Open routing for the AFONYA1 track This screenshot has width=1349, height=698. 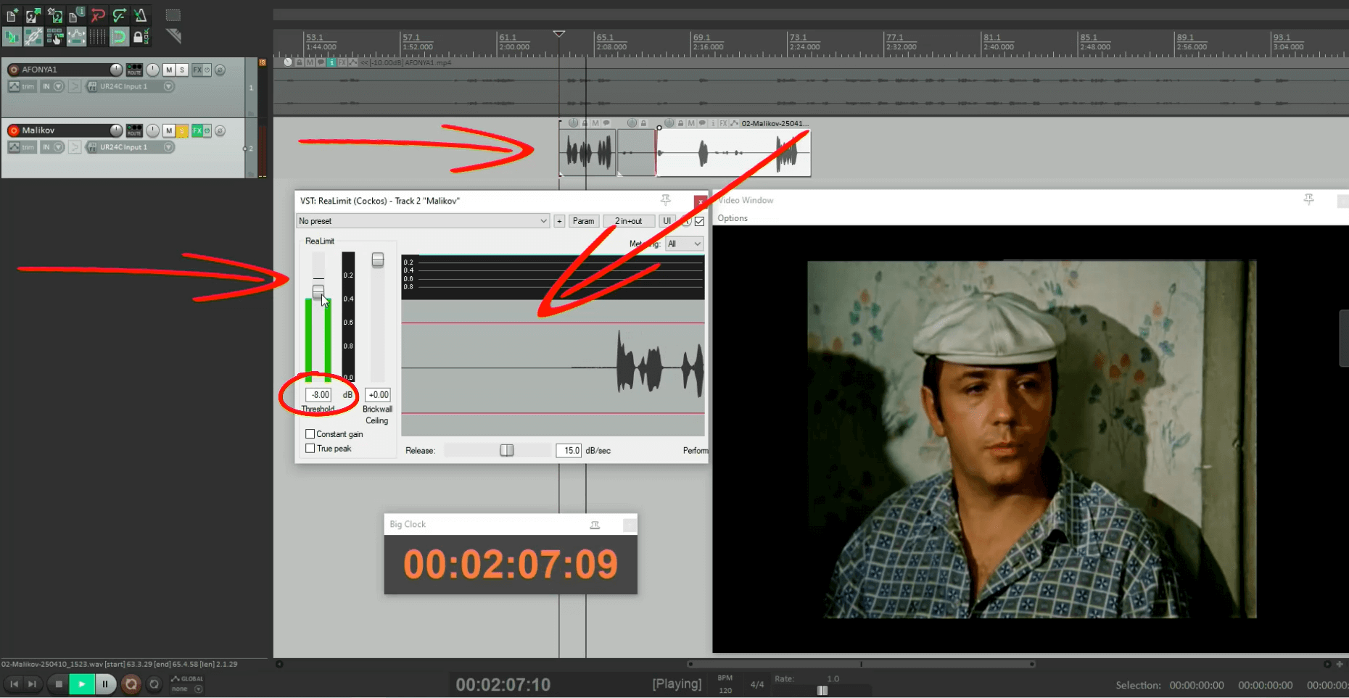point(134,70)
